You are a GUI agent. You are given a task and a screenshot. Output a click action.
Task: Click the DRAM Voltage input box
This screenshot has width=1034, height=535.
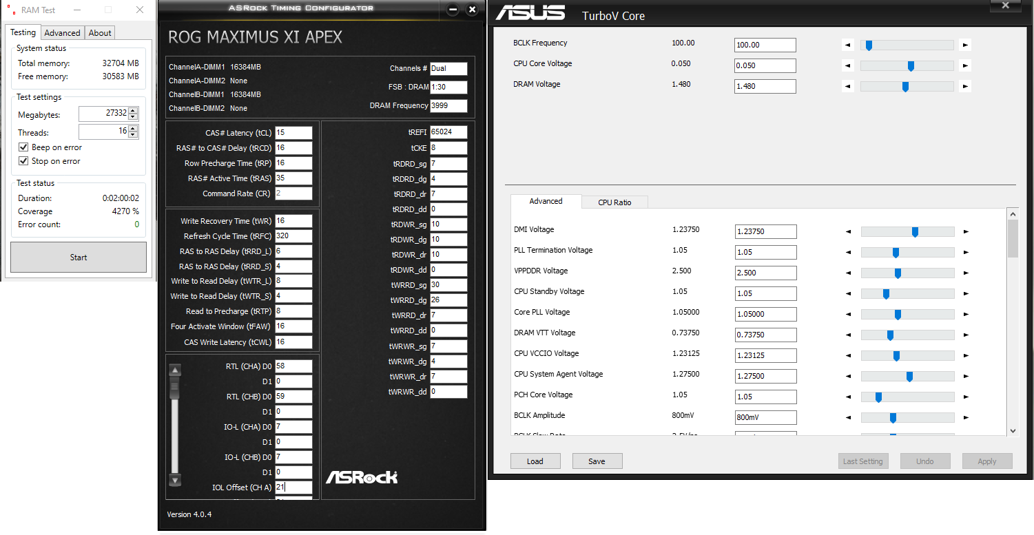765,87
